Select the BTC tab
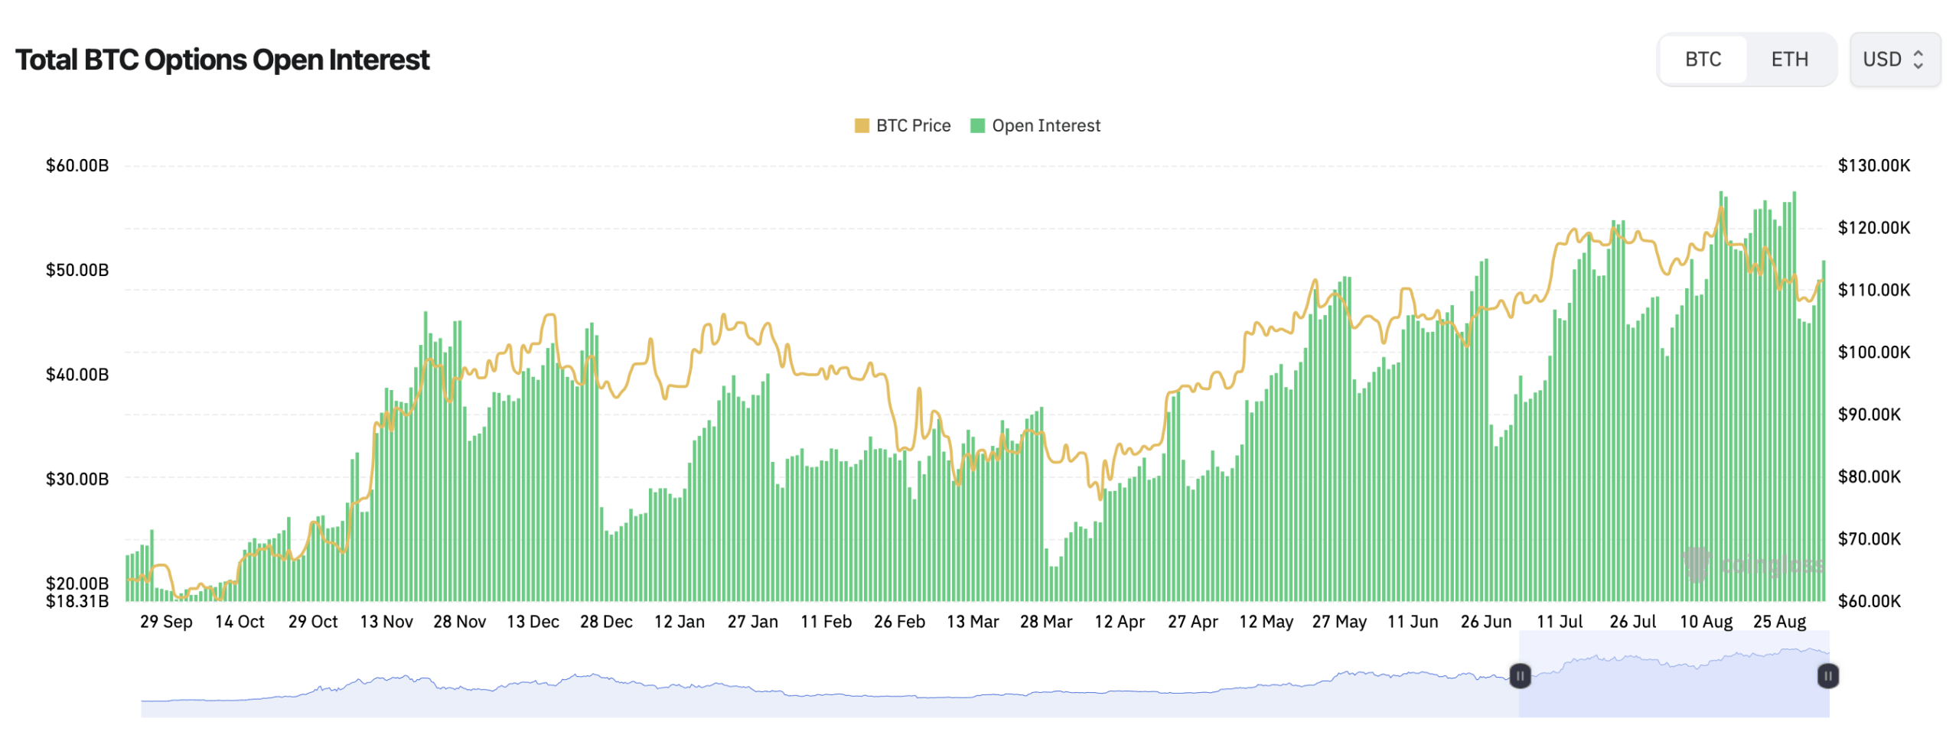 click(x=1702, y=58)
